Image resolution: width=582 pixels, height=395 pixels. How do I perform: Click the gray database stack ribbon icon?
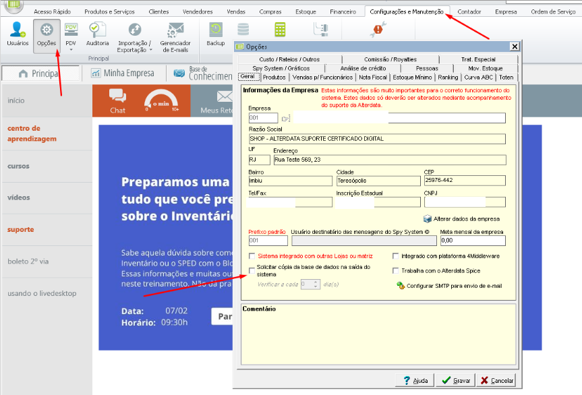[x=243, y=29]
